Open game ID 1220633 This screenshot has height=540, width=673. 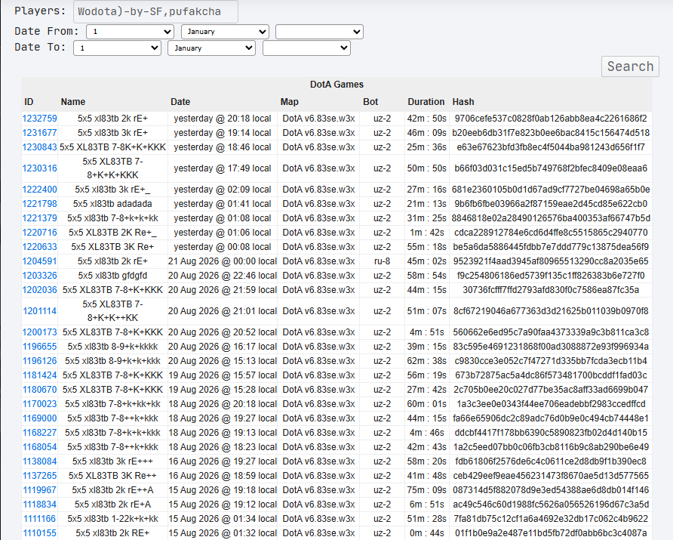(x=39, y=247)
